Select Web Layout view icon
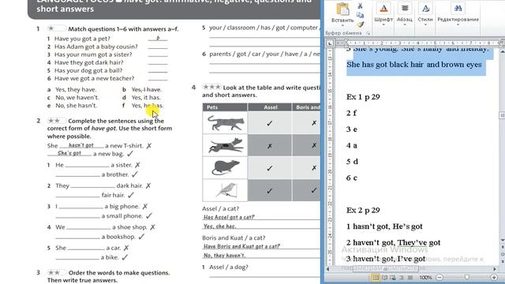Screen dimensions: 505x284 [393, 277]
